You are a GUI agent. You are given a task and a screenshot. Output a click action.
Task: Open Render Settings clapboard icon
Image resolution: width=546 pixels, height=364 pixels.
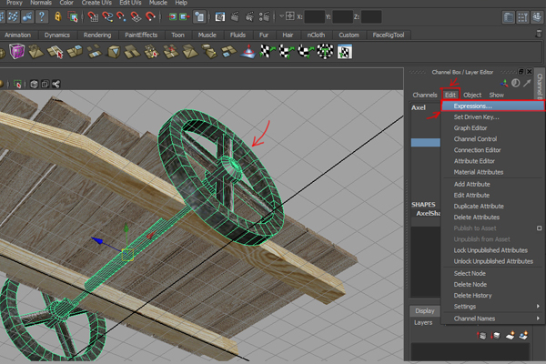click(x=264, y=16)
